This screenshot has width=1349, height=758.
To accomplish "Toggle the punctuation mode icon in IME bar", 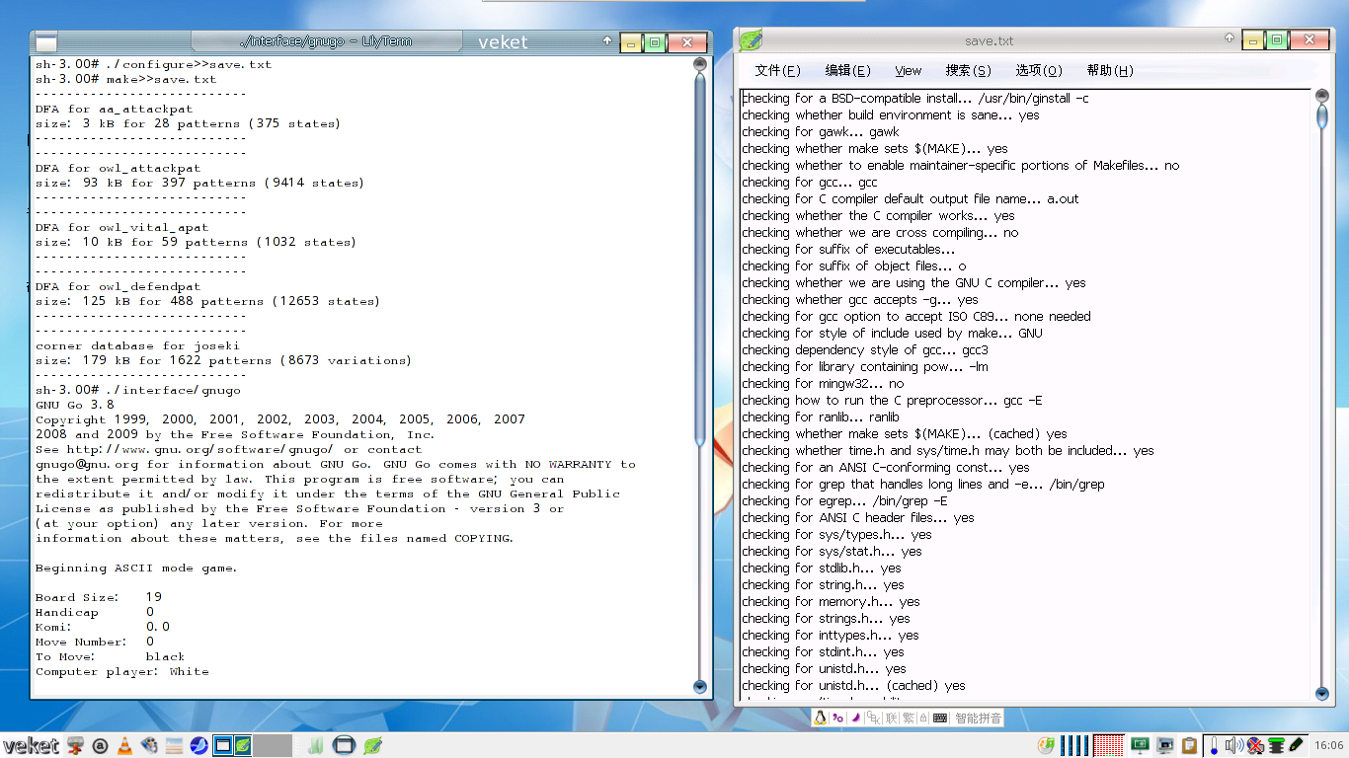I will pos(837,718).
